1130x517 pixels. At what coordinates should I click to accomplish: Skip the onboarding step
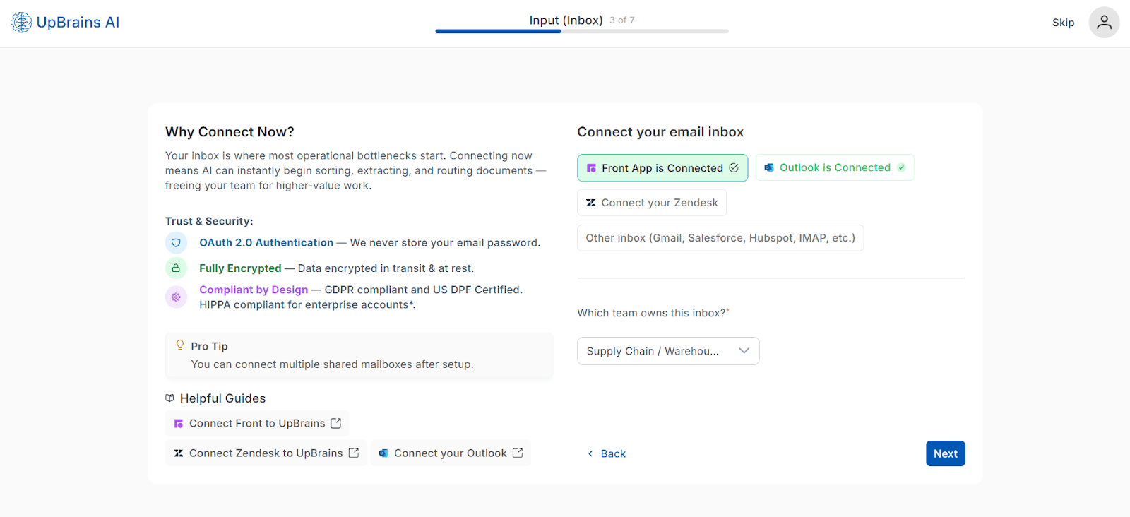coord(1063,23)
